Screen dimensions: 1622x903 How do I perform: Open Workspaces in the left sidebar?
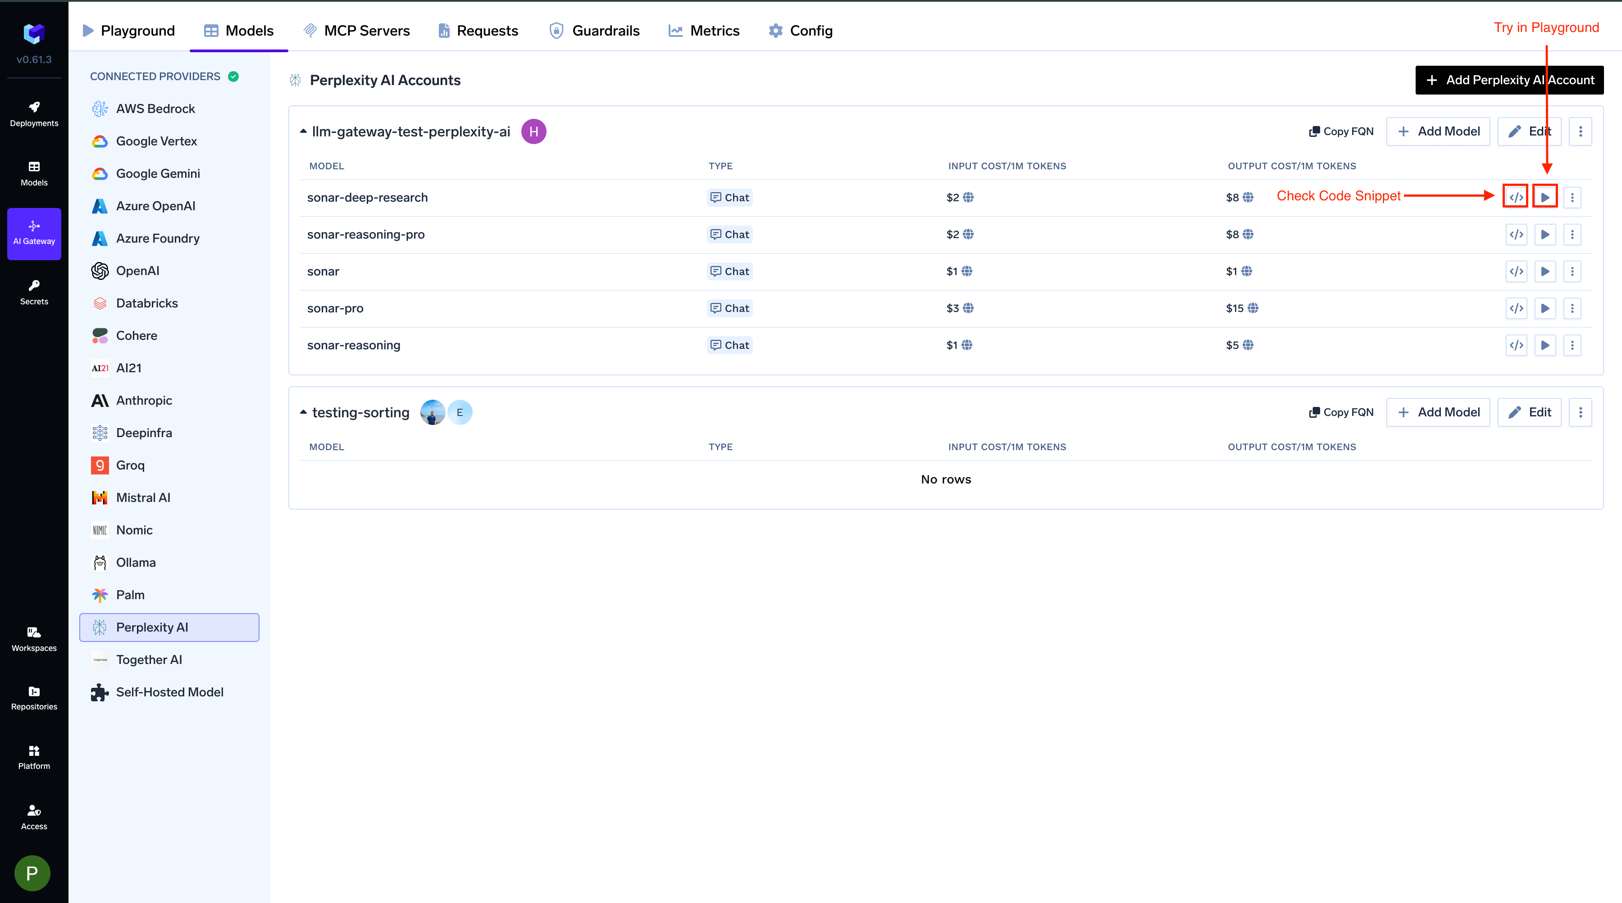tap(34, 639)
